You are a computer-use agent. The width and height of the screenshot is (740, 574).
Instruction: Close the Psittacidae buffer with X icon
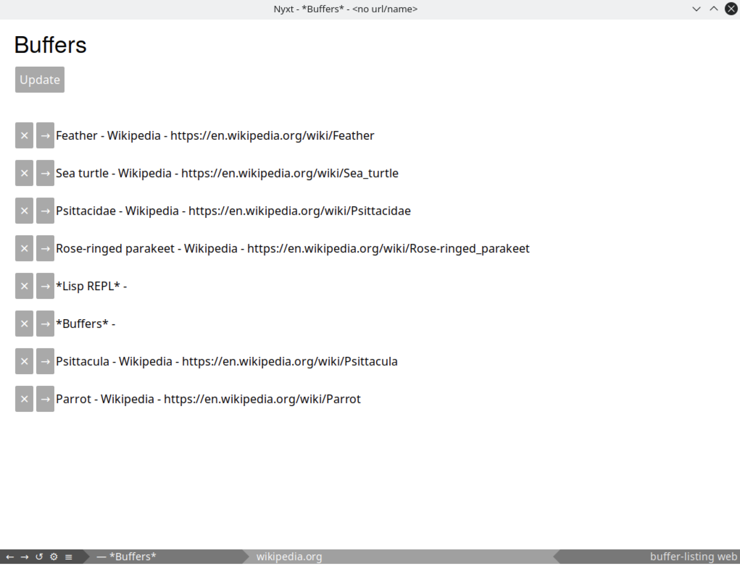(x=24, y=211)
